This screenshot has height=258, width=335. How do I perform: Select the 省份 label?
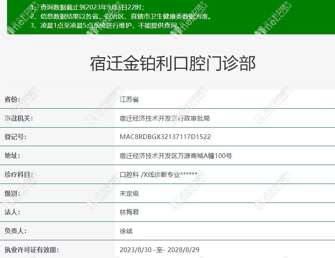point(12,99)
